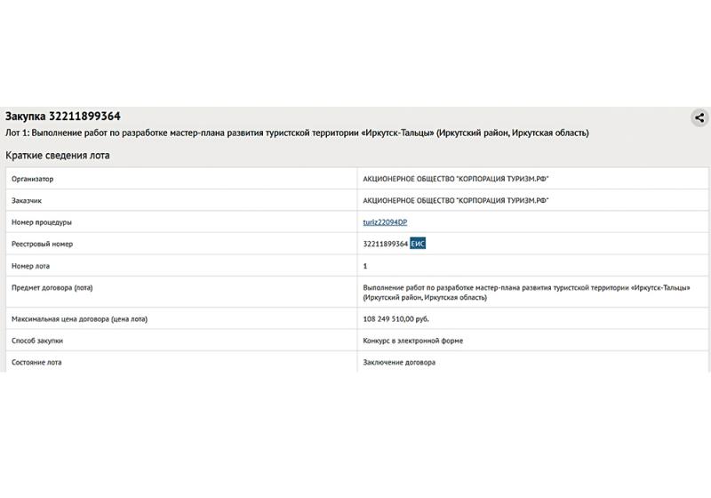
Task: Click the Реестровый номер label
Action: click(x=42, y=244)
